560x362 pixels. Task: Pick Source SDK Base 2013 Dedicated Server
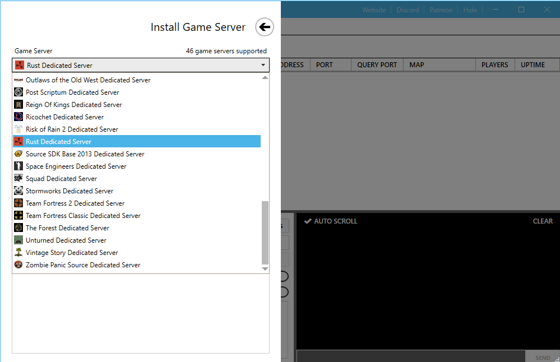[137, 154]
